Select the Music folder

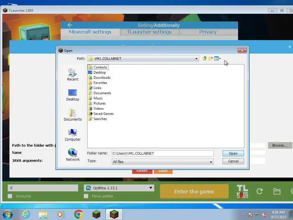(95, 98)
